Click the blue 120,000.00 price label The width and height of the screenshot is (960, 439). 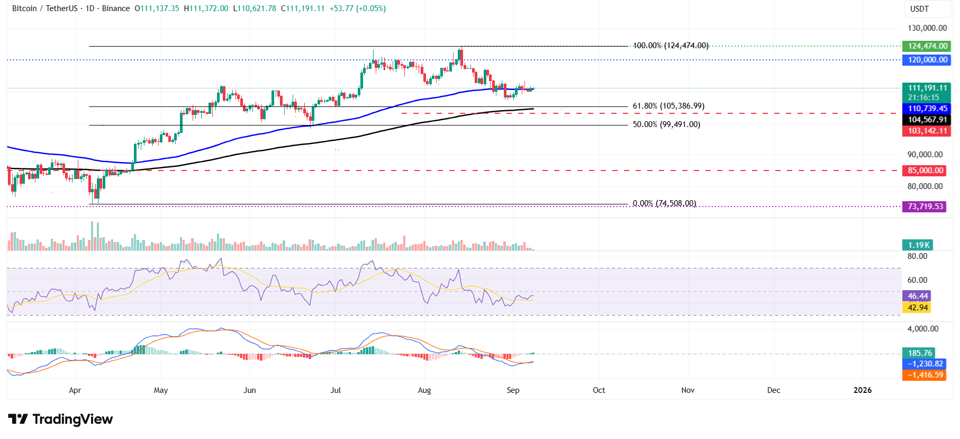pyautogui.click(x=927, y=60)
